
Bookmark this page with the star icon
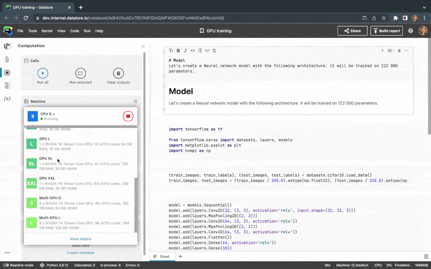click(384, 18)
